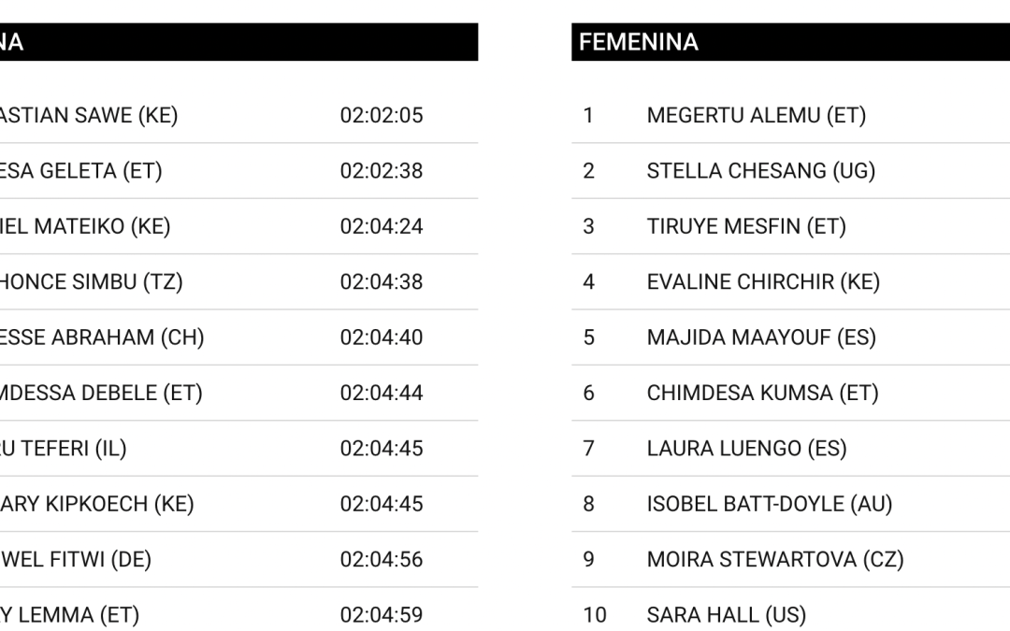Viewport: 1010px width, 631px height.
Task: Choose the Majida Maayouf (ES) entry
Action: pyautogui.click(x=760, y=337)
